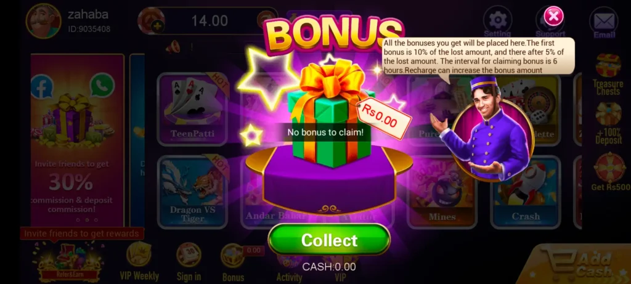The width and height of the screenshot is (631, 284).
Task: Click the green Collect button
Action: [x=329, y=240]
